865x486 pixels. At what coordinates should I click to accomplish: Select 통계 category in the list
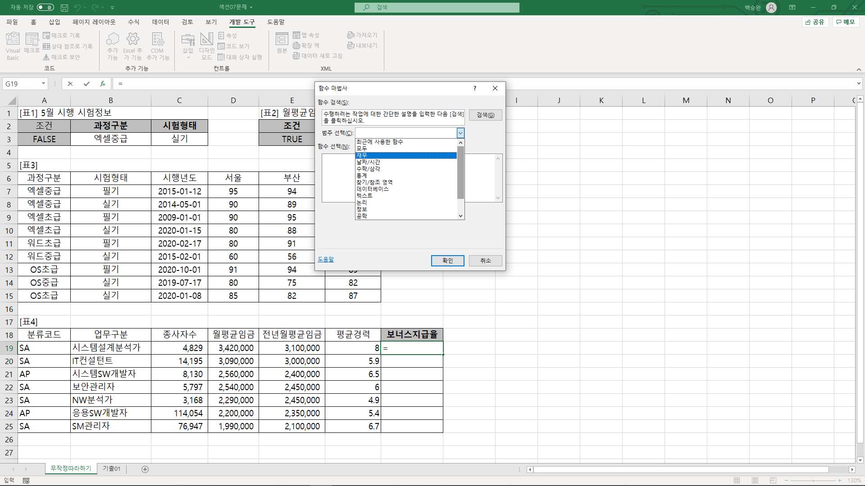[x=362, y=175]
